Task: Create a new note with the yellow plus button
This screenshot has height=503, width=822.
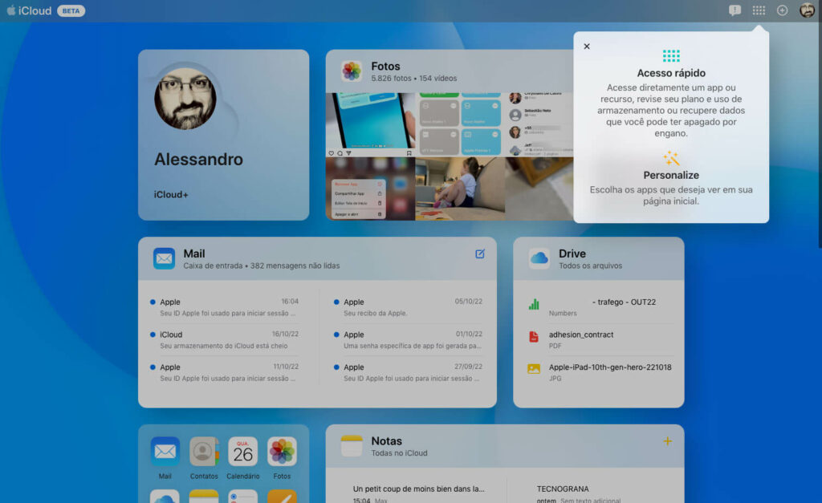Action: coord(667,440)
